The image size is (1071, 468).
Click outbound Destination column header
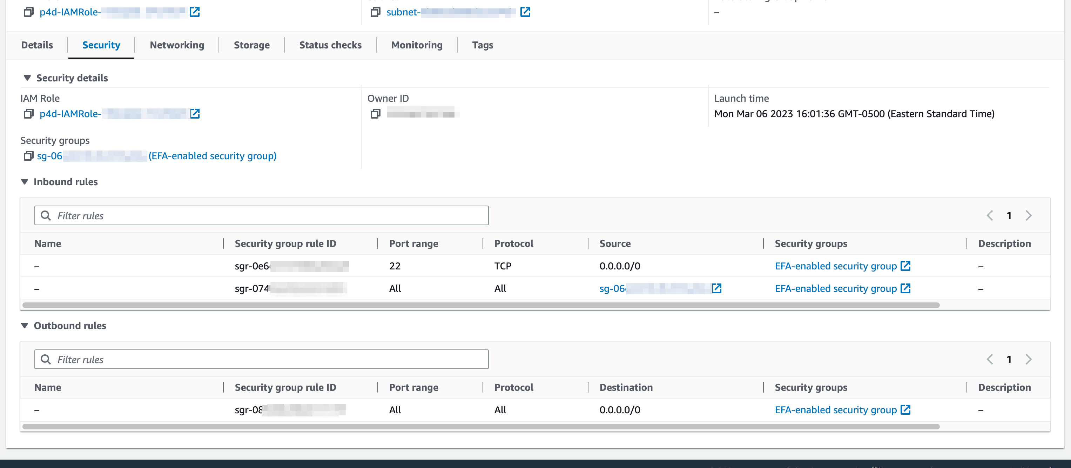click(626, 387)
